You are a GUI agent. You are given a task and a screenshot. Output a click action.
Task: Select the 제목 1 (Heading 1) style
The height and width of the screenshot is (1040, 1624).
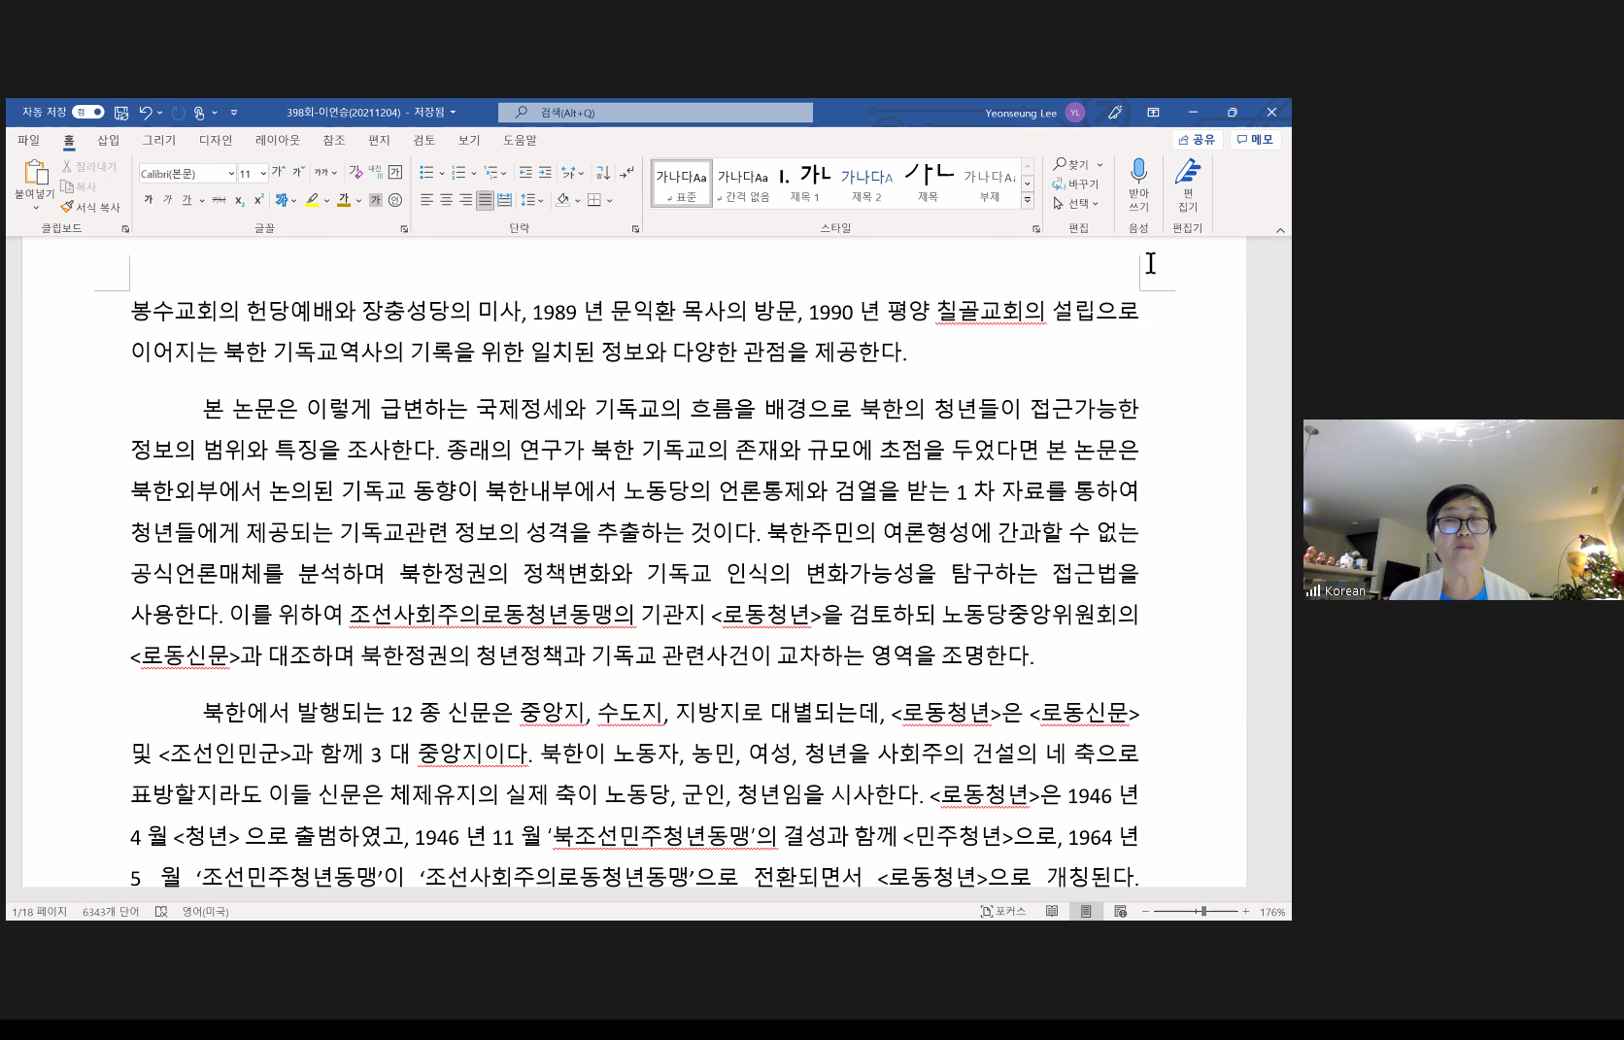[x=805, y=185]
